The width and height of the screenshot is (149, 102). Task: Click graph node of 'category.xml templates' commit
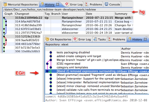51,67
